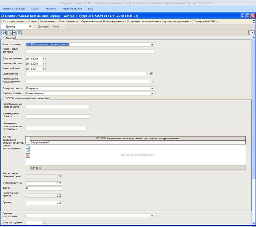Screen dimensions: 256x227
Task: Open the Страхователь card arrow icon
Action: [152, 74]
